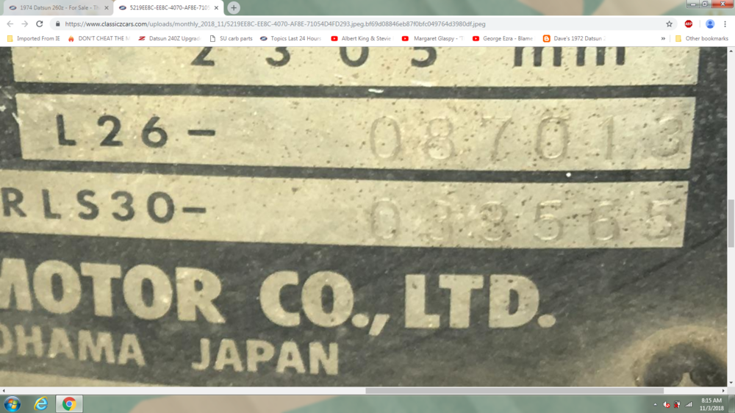The width and height of the screenshot is (735, 413).
Task: Close the 5219EE8C image tab
Action: coord(216,8)
